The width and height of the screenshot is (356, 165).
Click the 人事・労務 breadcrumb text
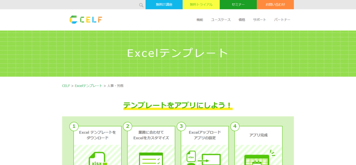115,86
